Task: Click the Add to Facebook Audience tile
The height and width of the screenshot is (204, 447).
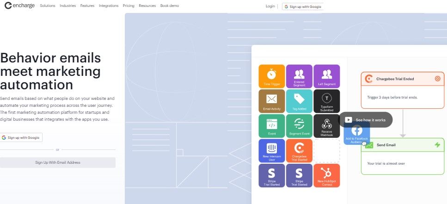Action: 357,134
